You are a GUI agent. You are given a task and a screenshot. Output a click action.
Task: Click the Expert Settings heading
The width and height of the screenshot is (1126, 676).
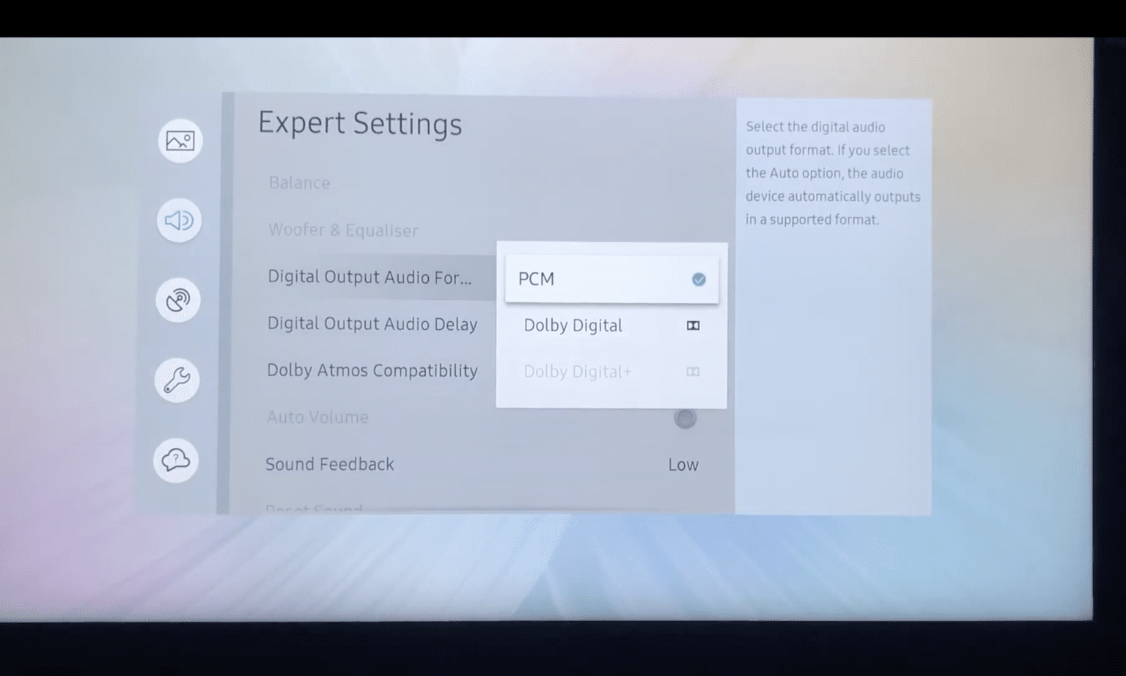pos(360,123)
